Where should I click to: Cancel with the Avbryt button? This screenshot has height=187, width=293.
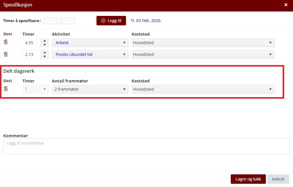[278, 179]
